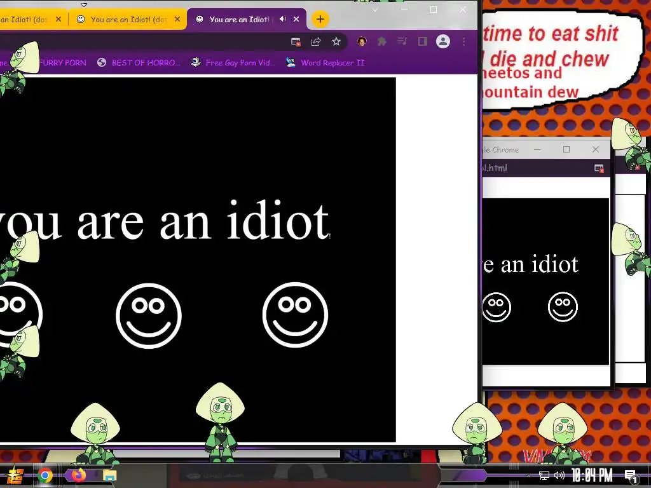Open the Word Replacer II bookmark
This screenshot has width=651, height=488.
click(325, 63)
